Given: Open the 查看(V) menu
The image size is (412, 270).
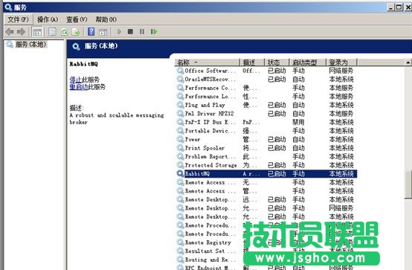Looking at the screenshot, I should pyautogui.click(x=77, y=19).
